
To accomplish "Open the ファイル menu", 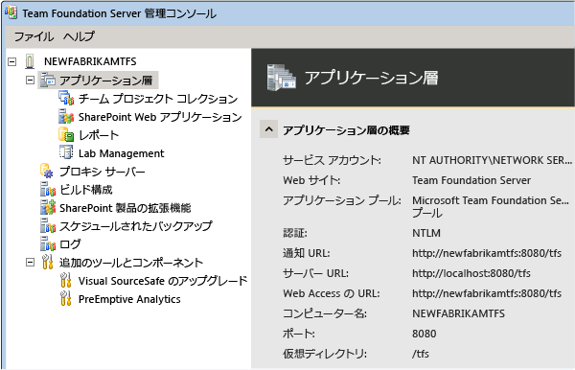I will 34,36.
